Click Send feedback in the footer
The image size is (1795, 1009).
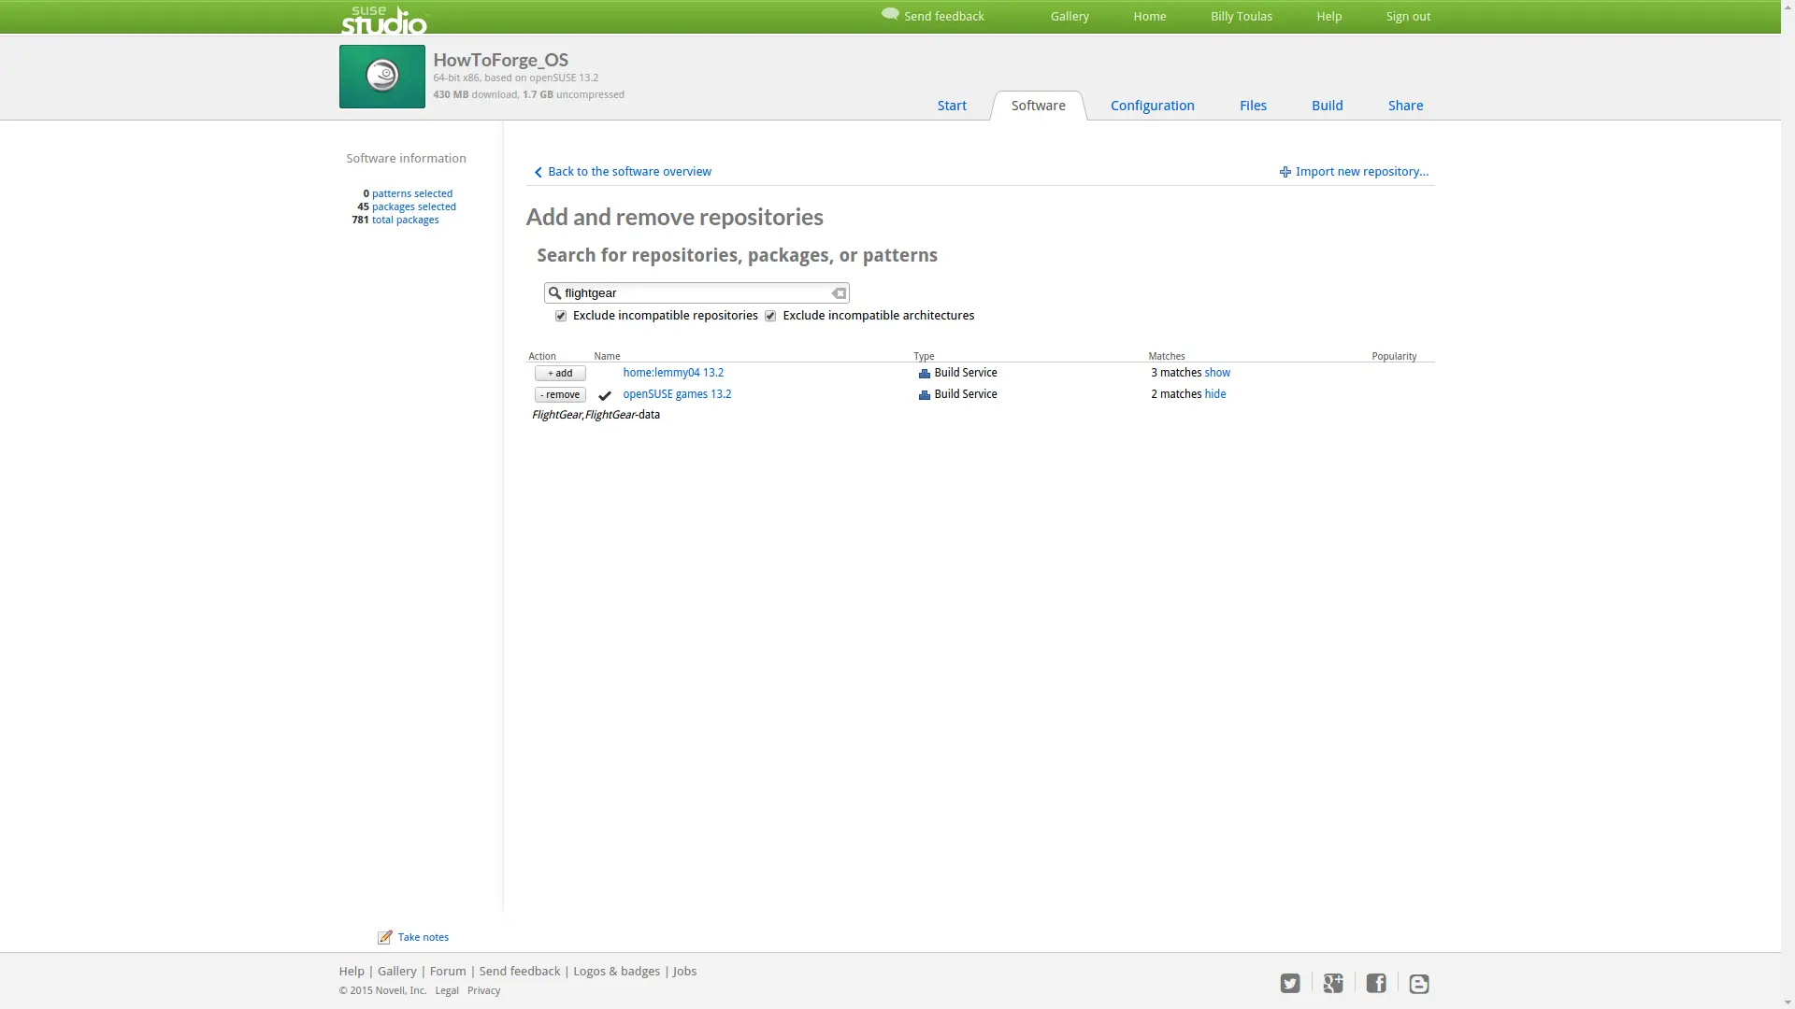pyautogui.click(x=519, y=971)
